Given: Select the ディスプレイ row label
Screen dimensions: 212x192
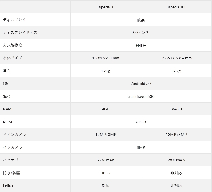Looking at the screenshot, I should 14,20.
